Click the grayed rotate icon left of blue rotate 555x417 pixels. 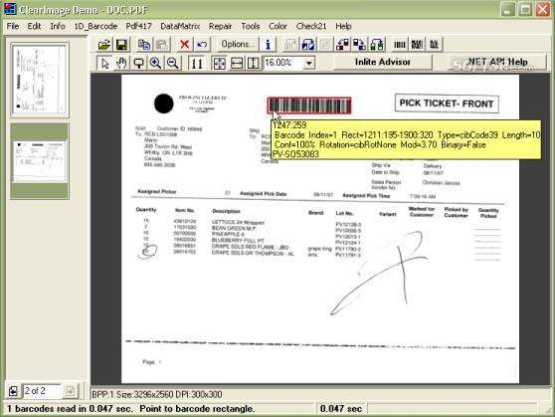point(290,45)
